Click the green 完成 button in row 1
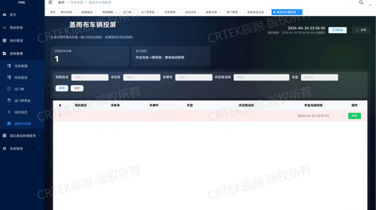Image resolution: width=376 pixels, height=210 pixels. click(354, 116)
